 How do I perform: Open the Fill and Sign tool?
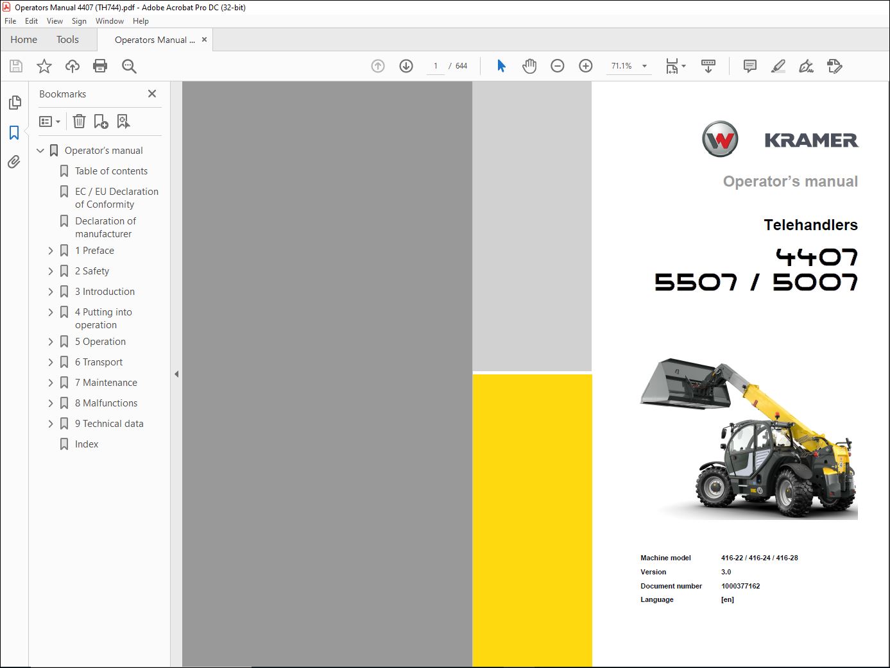tap(806, 66)
